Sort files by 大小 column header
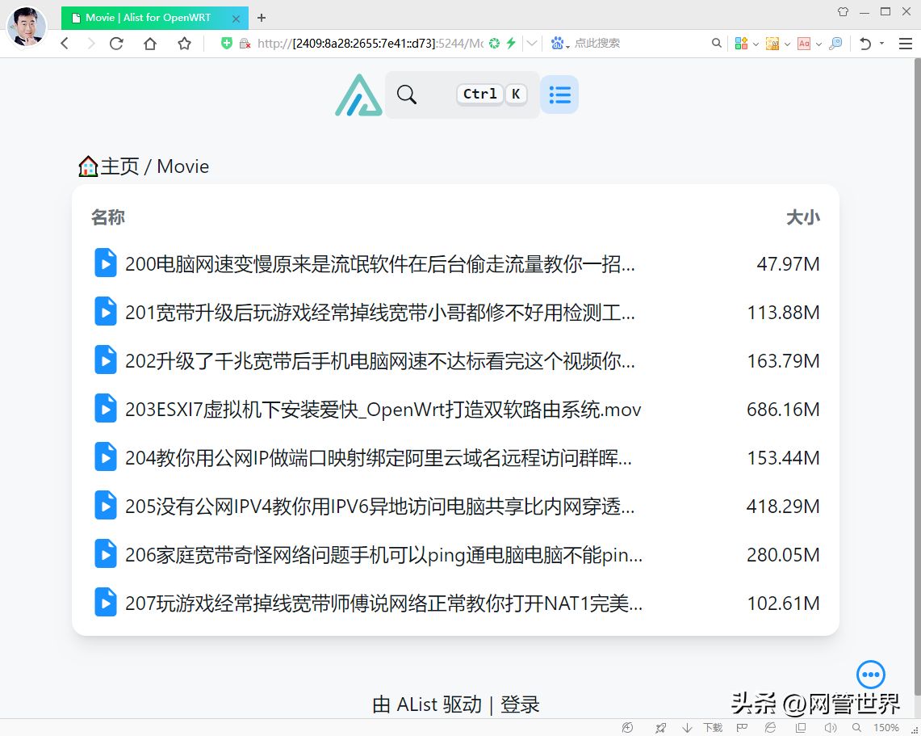921x736 pixels. (x=803, y=217)
